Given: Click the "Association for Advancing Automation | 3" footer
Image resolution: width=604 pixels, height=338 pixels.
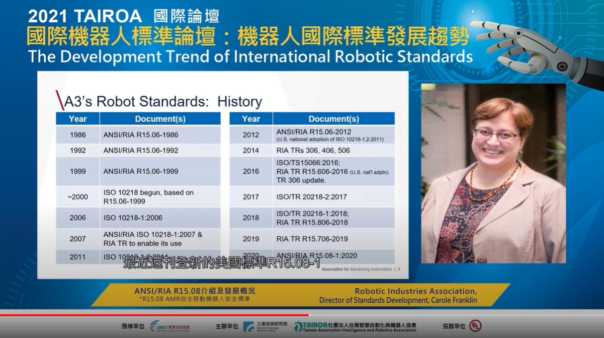Looking at the screenshot, I should [361, 270].
